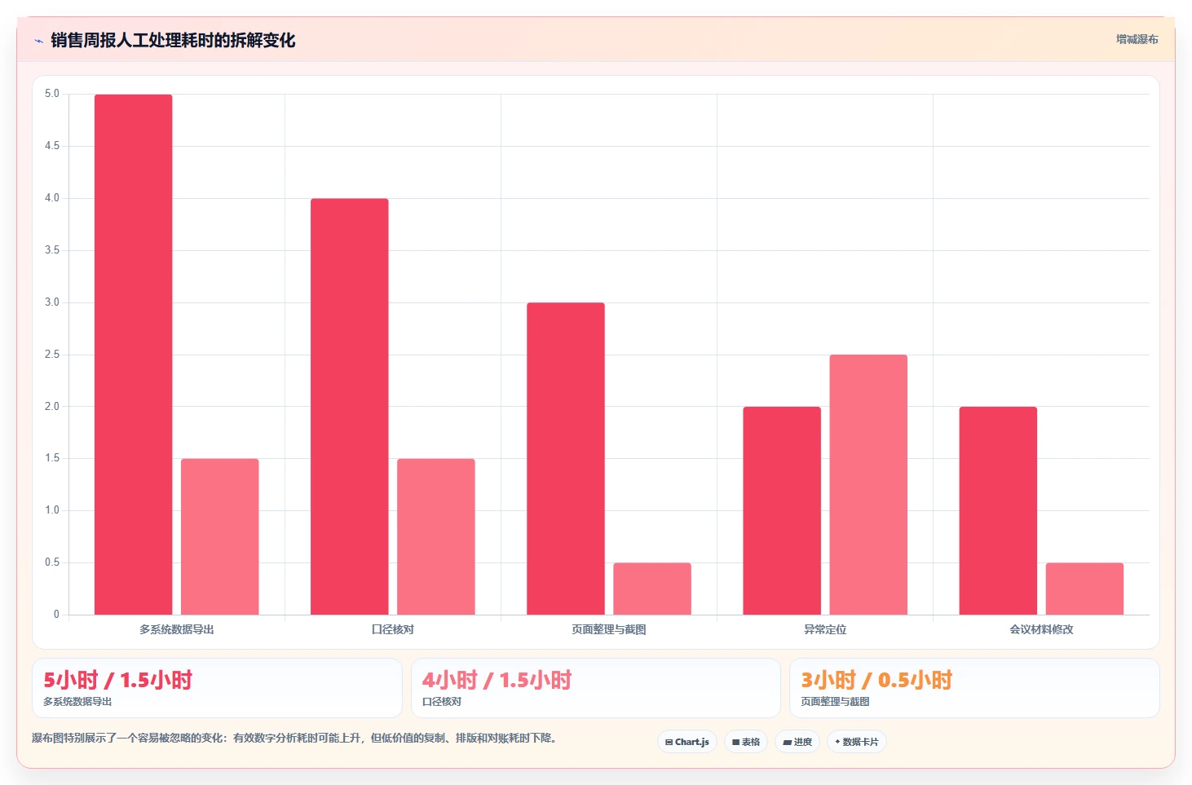
Task: Click the 增减瀑布 badge in the header
Action: (x=1137, y=39)
